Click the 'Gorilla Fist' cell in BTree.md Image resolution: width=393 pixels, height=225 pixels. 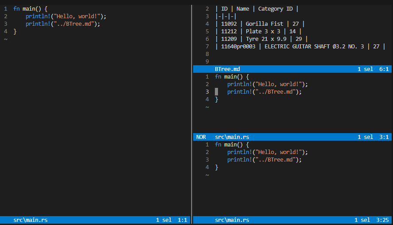click(x=265, y=24)
